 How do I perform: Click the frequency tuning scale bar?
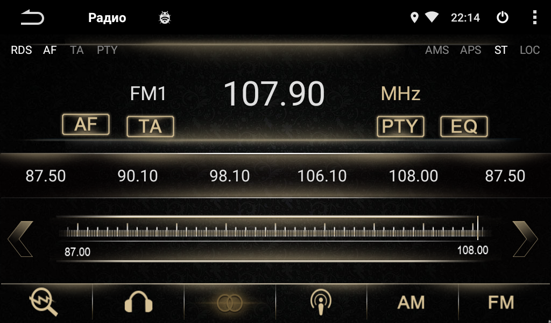[x=274, y=231]
